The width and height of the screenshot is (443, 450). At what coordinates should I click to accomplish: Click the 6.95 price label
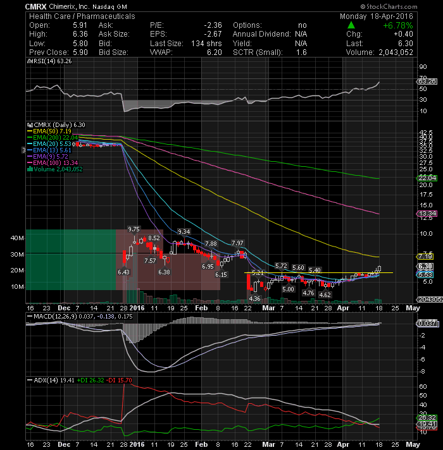(208, 266)
